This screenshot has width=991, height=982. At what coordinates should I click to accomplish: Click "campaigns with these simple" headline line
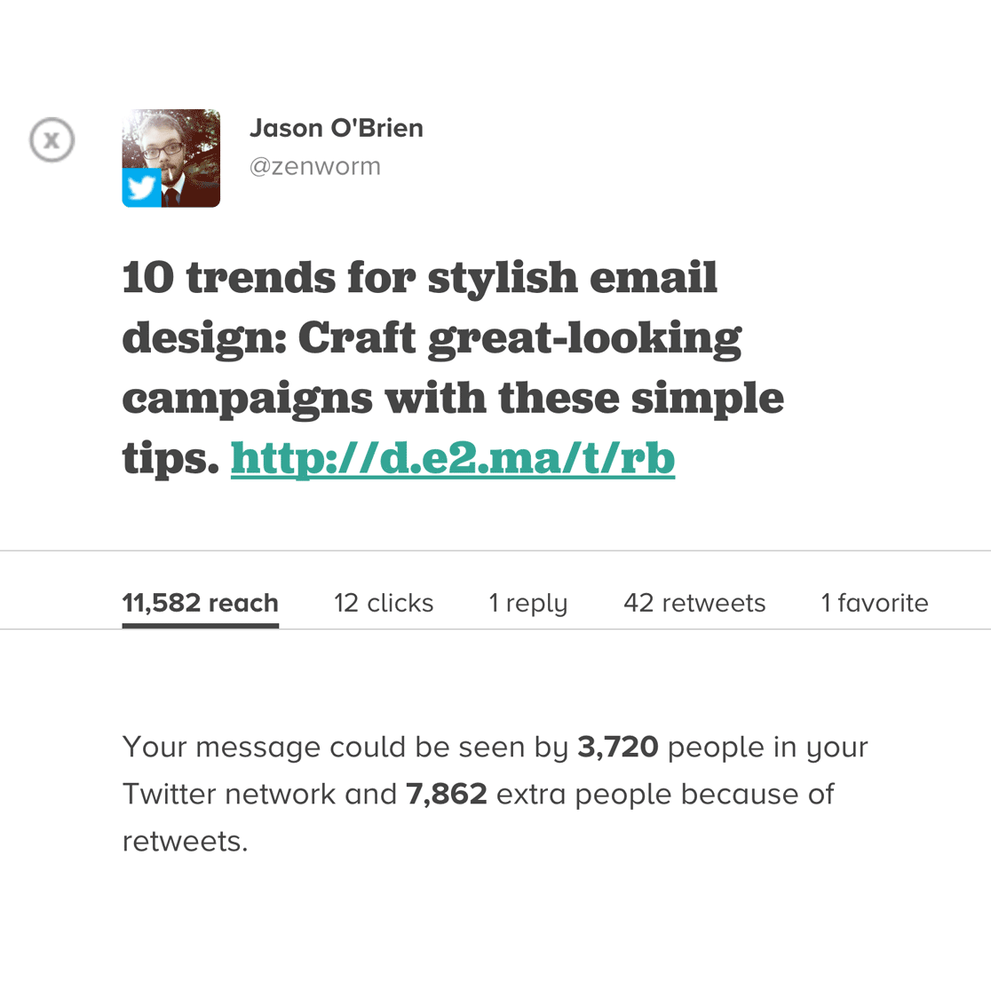(453, 399)
